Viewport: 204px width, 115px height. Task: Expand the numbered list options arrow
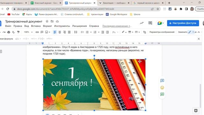[x=98, y=32]
